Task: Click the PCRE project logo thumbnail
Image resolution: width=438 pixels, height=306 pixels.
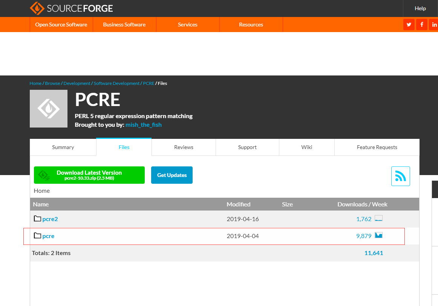Action: tap(49, 109)
